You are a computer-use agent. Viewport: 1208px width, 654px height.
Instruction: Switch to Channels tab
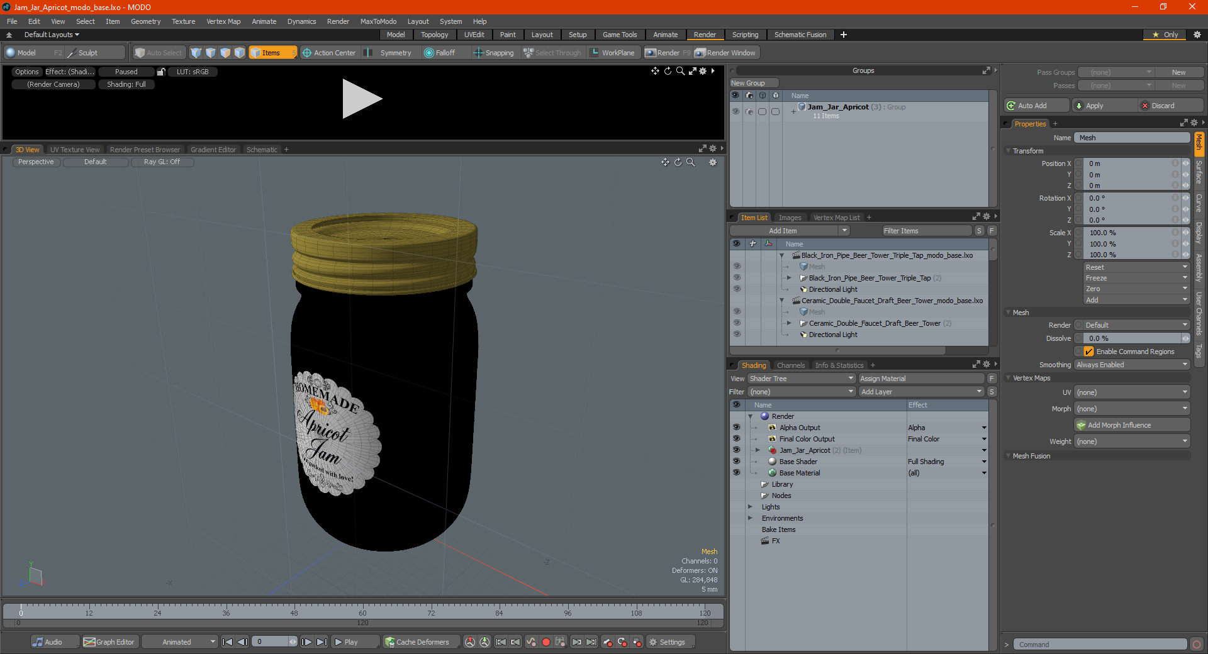791,365
